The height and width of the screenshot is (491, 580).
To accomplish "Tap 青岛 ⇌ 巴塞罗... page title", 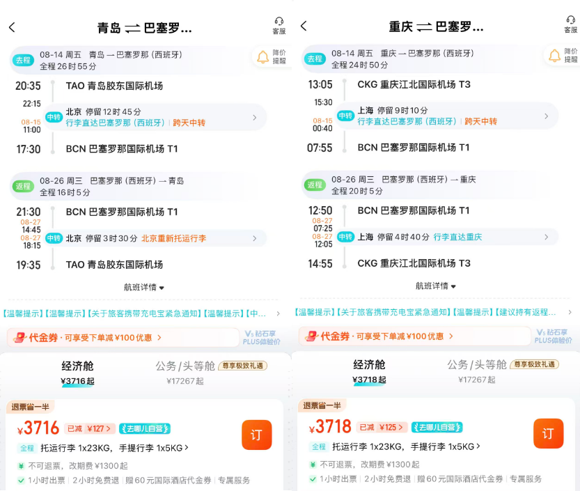I will 144,28.
